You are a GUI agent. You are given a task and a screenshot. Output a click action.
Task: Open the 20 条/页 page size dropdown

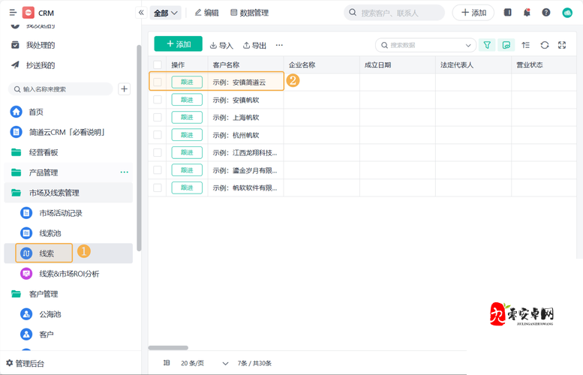205,363
